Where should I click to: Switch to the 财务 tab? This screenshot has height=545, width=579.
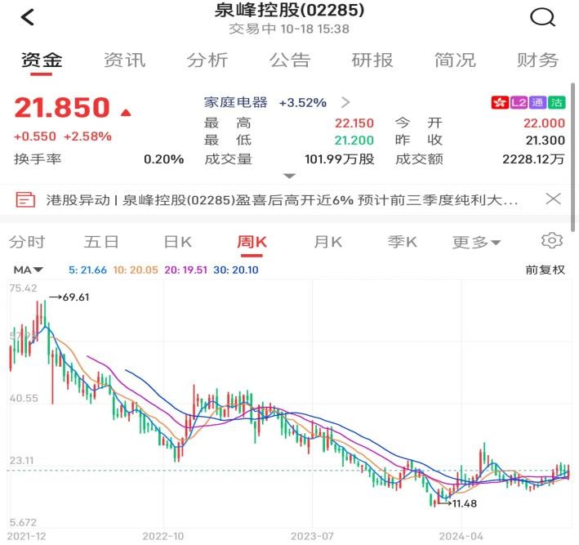pos(537,60)
